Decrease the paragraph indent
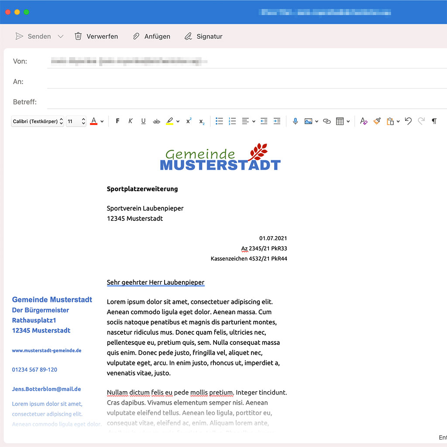 (264, 121)
